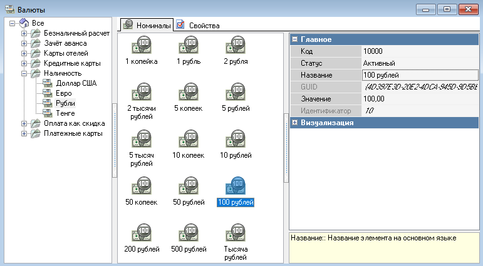Click the 5 копеек banknote icon

click(188, 93)
